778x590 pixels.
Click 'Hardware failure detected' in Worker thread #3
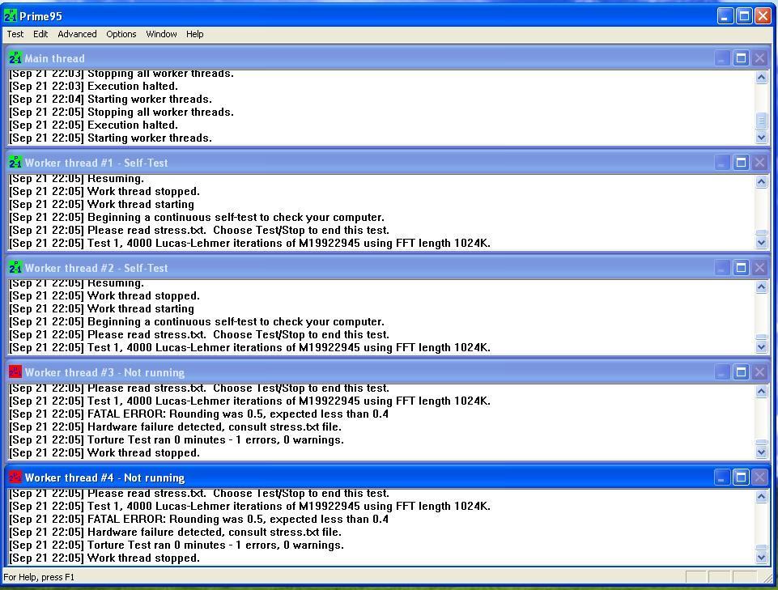click(155, 427)
